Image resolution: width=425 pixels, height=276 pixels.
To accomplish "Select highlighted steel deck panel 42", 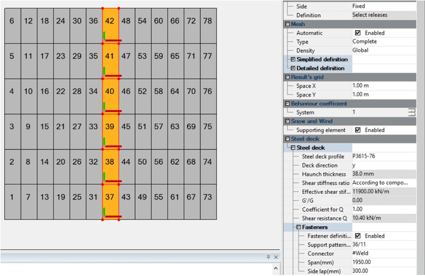I will pyautogui.click(x=110, y=21).
